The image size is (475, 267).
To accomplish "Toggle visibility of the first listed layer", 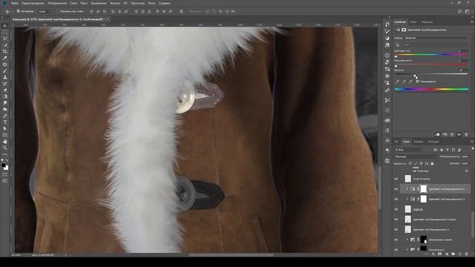I will (396, 179).
